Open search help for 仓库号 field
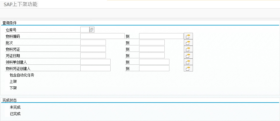280x121 pixels. pyautogui.click(x=92, y=30)
